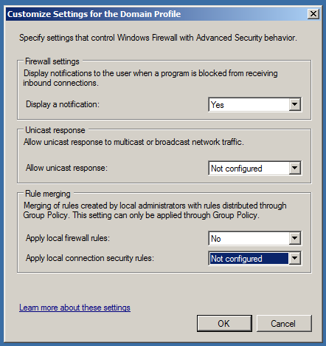Click the 'Display a notification:' label
The width and height of the screenshot is (326, 346).
click(63, 104)
